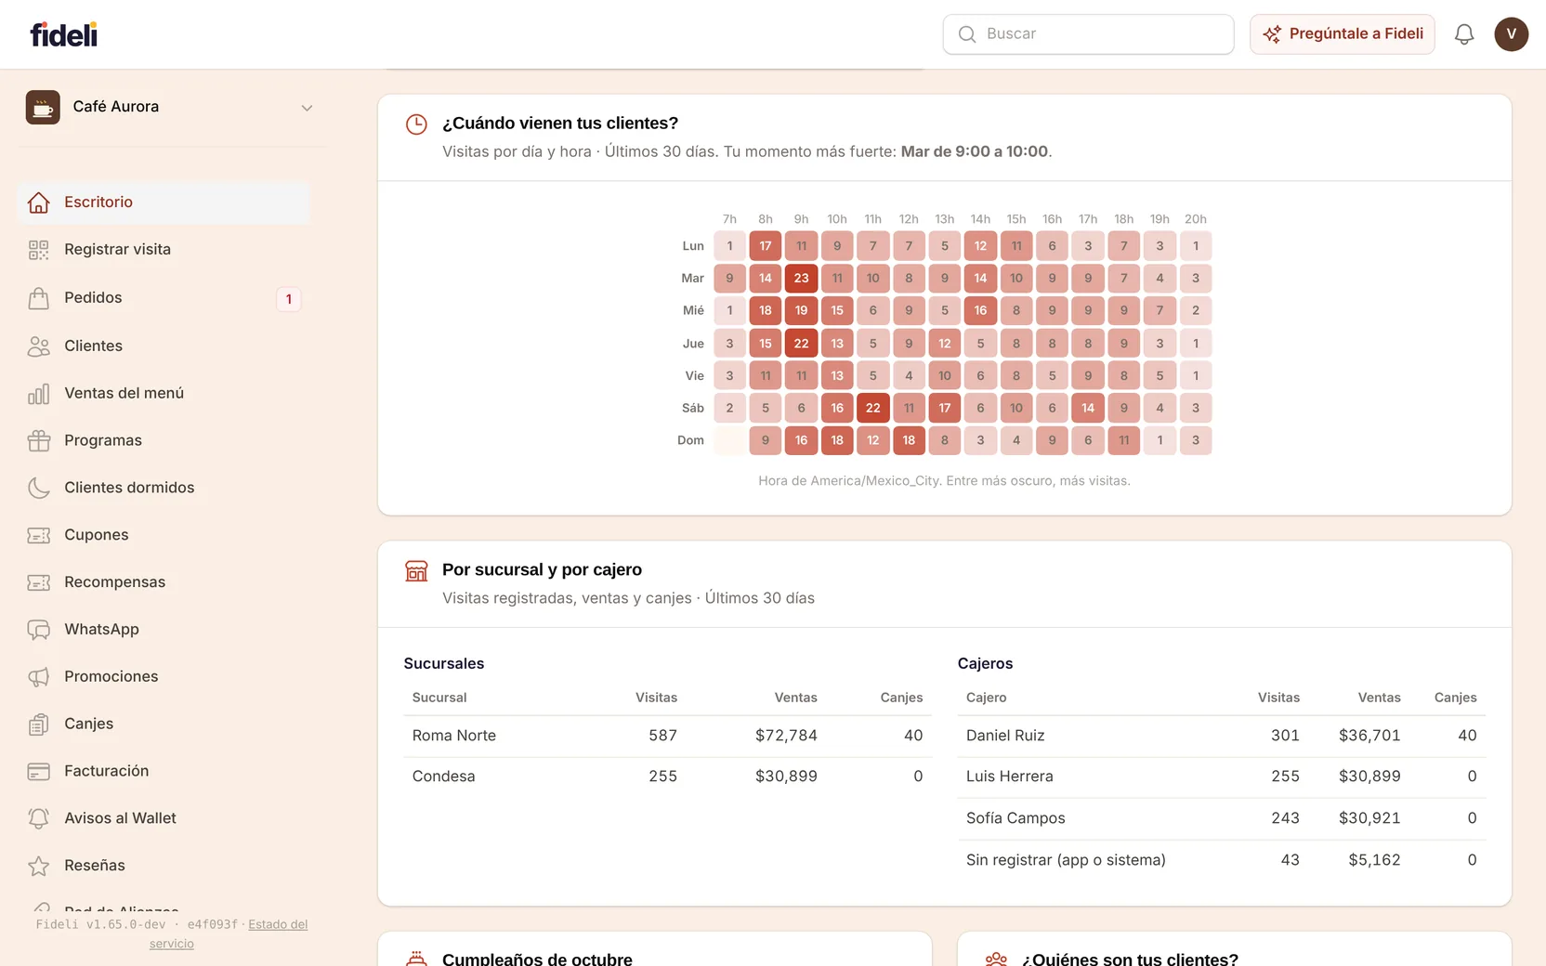Viewport: 1546px width, 966px height.
Task: Click the Buscar search field
Action: coord(1088,34)
